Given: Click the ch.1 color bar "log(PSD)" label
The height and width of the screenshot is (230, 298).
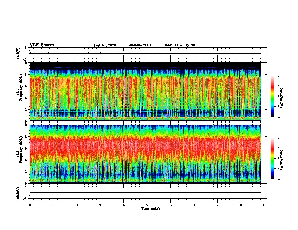Looking at the screenshot, I should 281,98.
